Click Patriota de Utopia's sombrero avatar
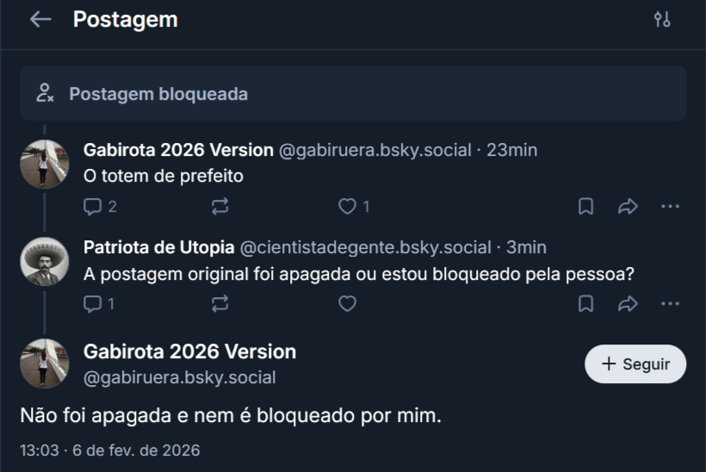Viewport: 706px width, 472px height. pyautogui.click(x=45, y=261)
